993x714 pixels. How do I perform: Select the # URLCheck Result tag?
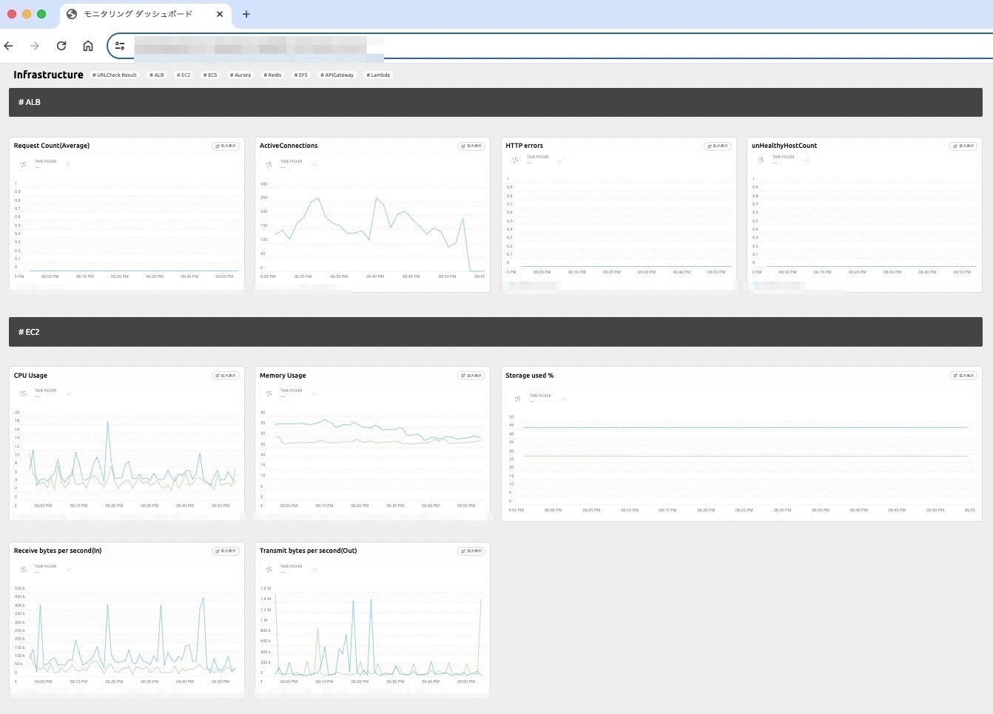coord(115,75)
